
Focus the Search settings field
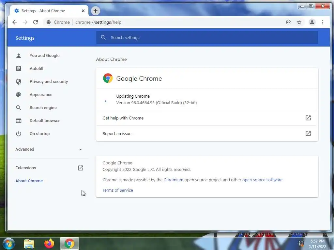(207, 37)
